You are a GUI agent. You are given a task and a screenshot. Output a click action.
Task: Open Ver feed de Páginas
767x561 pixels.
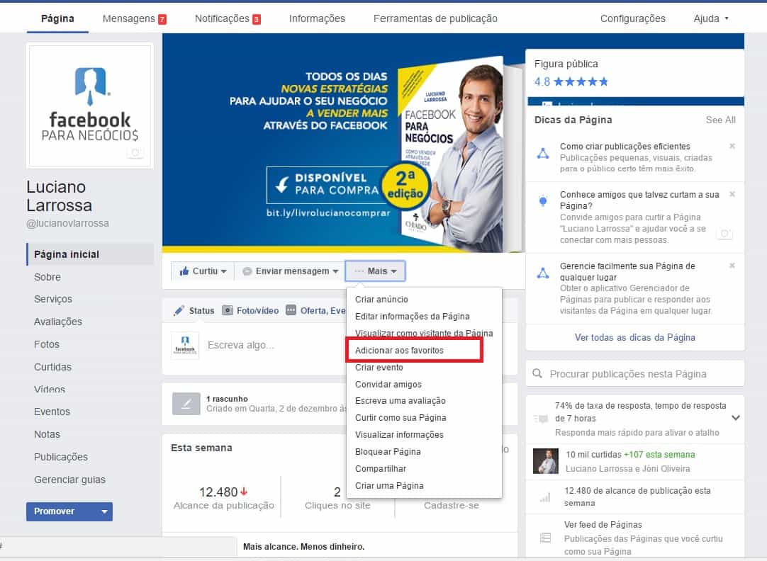point(603,525)
